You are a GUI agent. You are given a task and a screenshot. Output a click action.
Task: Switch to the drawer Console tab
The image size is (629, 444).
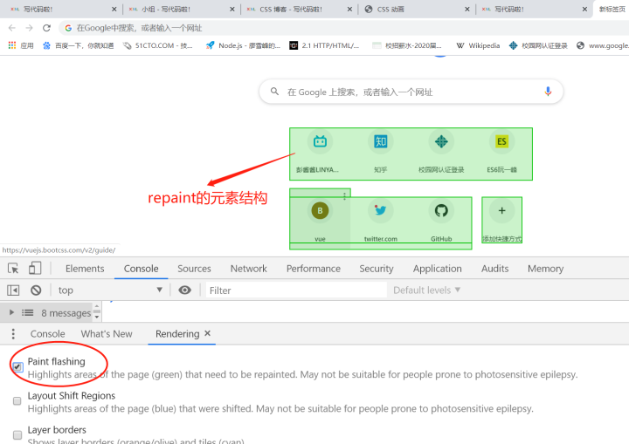tap(47, 334)
